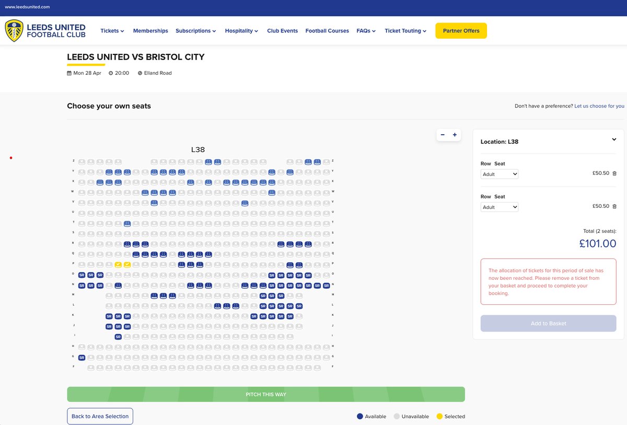
Task: Expand the Ticket Touting dropdown menu
Action: (x=405, y=31)
